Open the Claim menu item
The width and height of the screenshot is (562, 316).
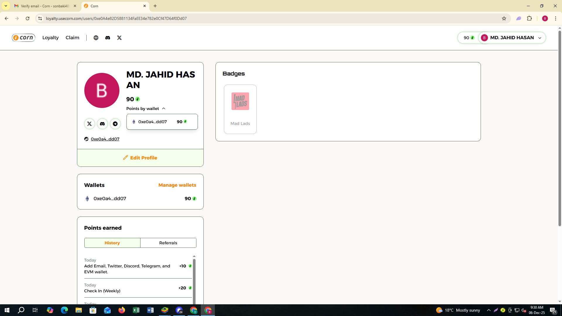72,38
